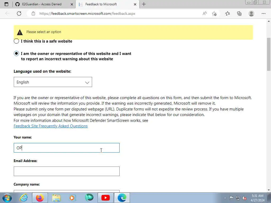Open the green swirl taskbar app
271x203 pixels.
(89, 198)
